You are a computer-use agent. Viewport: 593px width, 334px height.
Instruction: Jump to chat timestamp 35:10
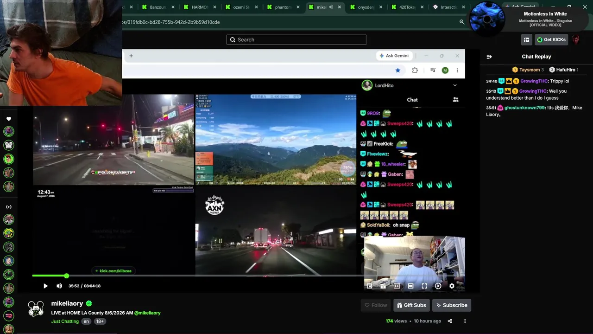point(492,91)
